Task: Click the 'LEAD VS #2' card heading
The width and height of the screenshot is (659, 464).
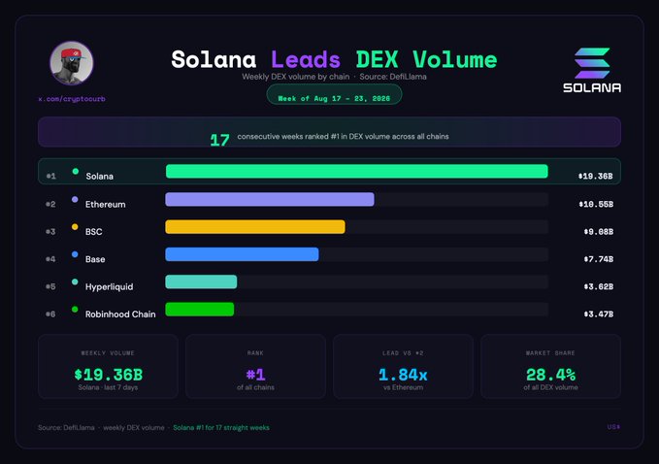Action: coord(403,353)
